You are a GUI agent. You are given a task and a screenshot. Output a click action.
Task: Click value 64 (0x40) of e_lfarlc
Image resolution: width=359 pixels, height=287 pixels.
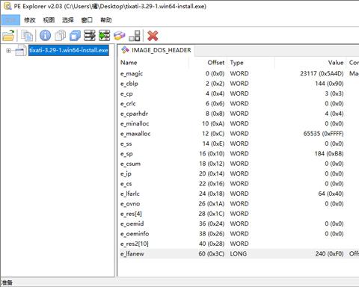[331, 194]
